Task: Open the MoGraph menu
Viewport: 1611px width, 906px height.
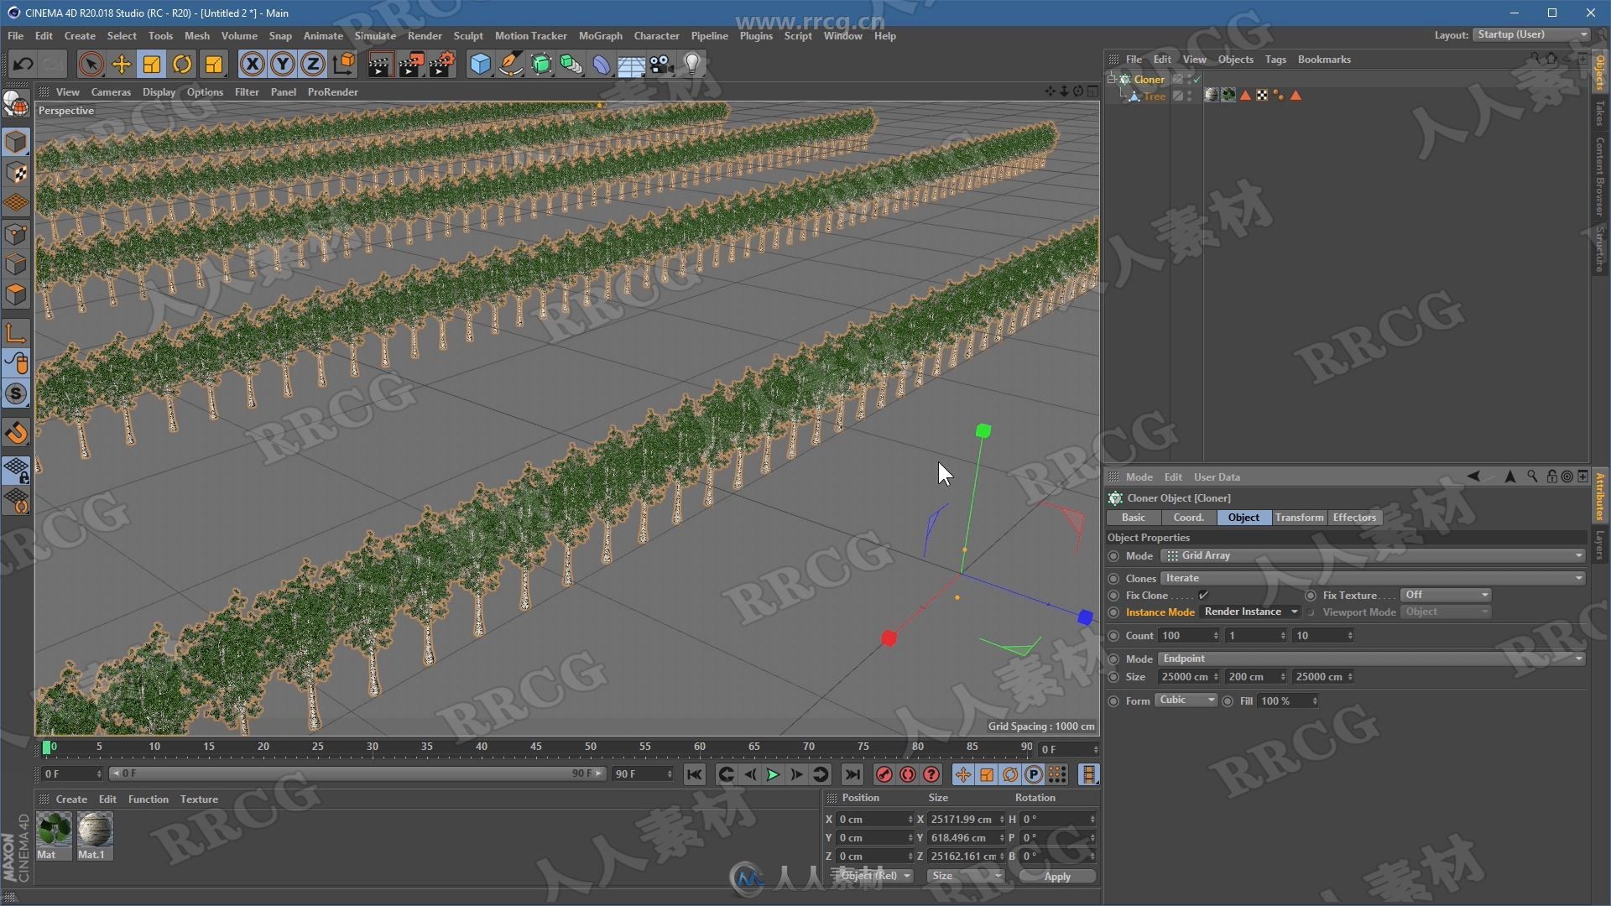Action: [x=600, y=36]
